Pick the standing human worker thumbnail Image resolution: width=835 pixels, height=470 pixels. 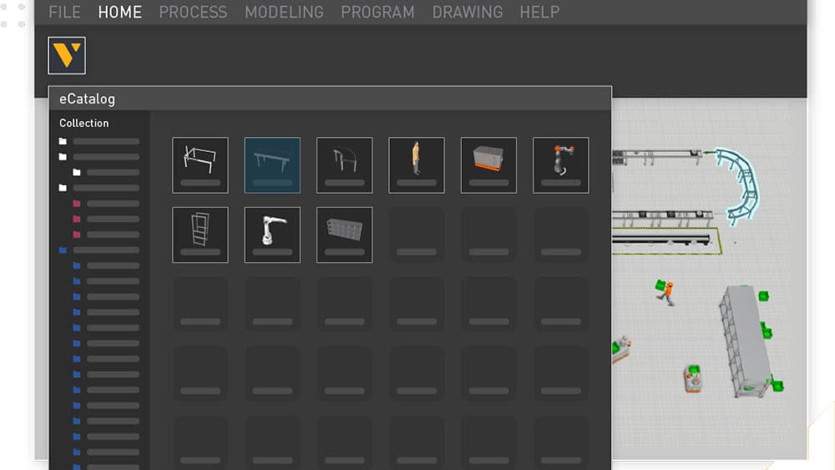417,165
